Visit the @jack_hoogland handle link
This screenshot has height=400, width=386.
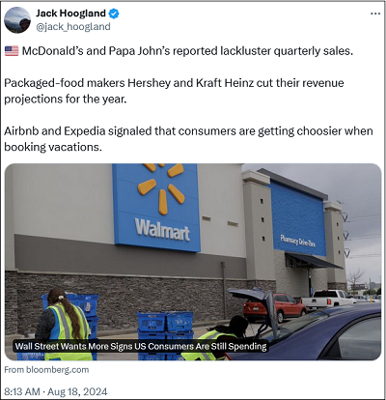coord(73,27)
